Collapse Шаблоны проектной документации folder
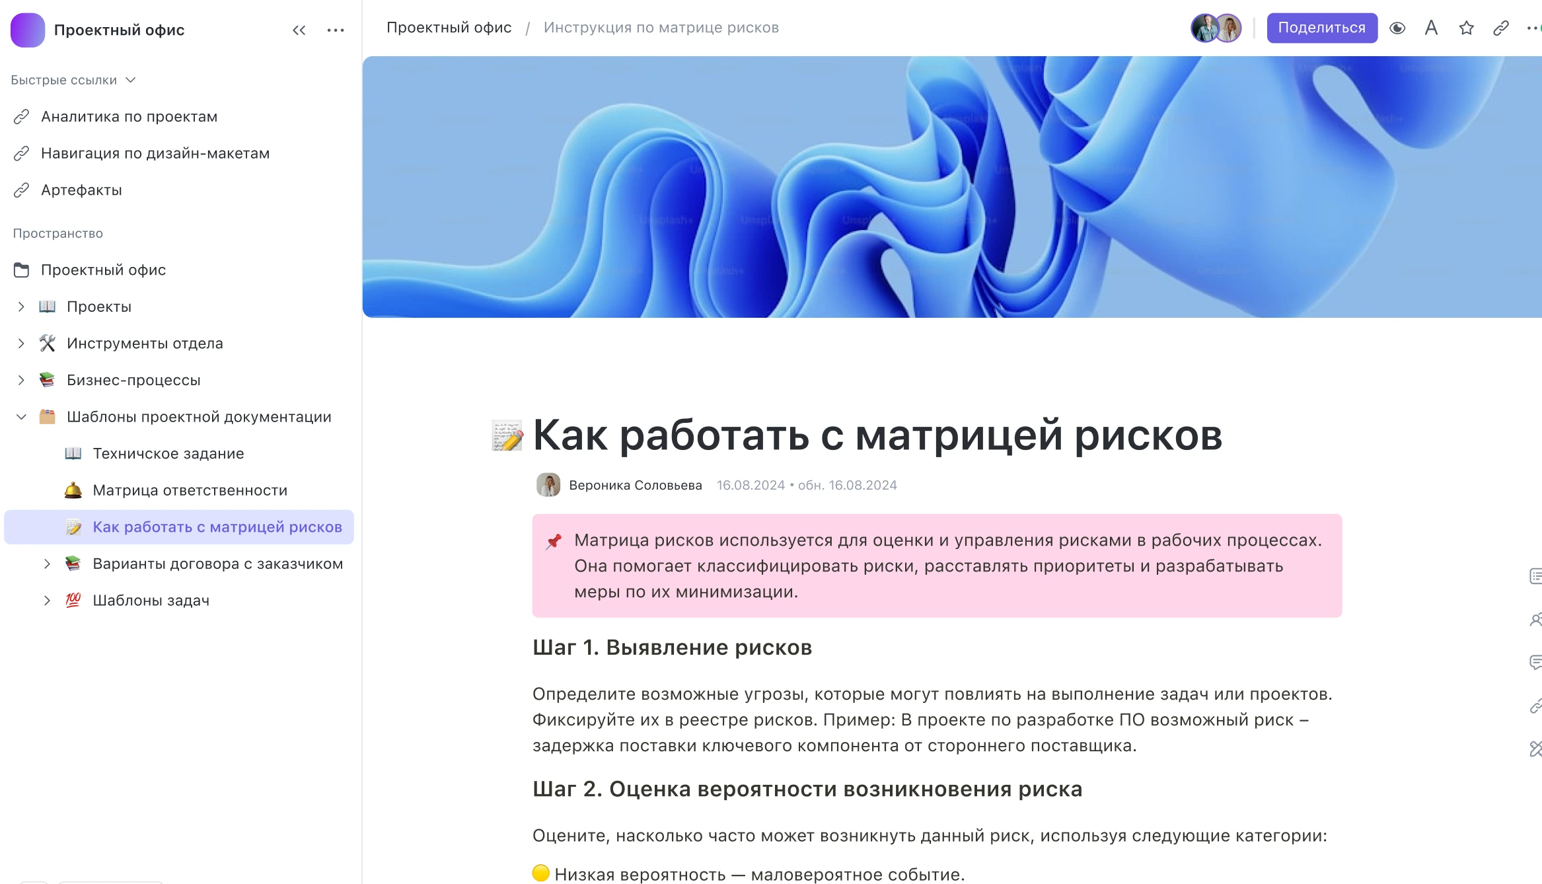The image size is (1542, 884). (21, 417)
